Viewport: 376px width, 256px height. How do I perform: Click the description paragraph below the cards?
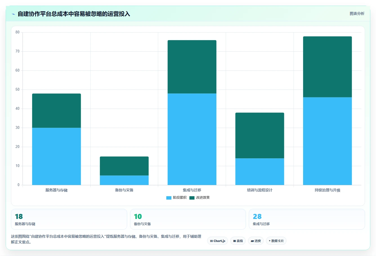coord(106,239)
